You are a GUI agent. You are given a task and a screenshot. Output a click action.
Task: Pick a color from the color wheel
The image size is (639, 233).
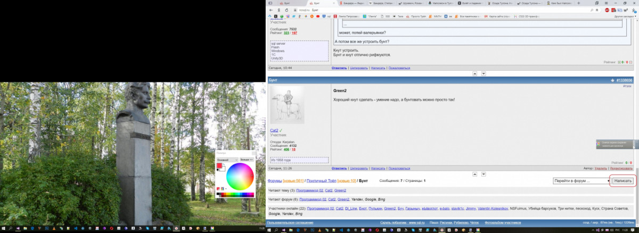click(240, 176)
